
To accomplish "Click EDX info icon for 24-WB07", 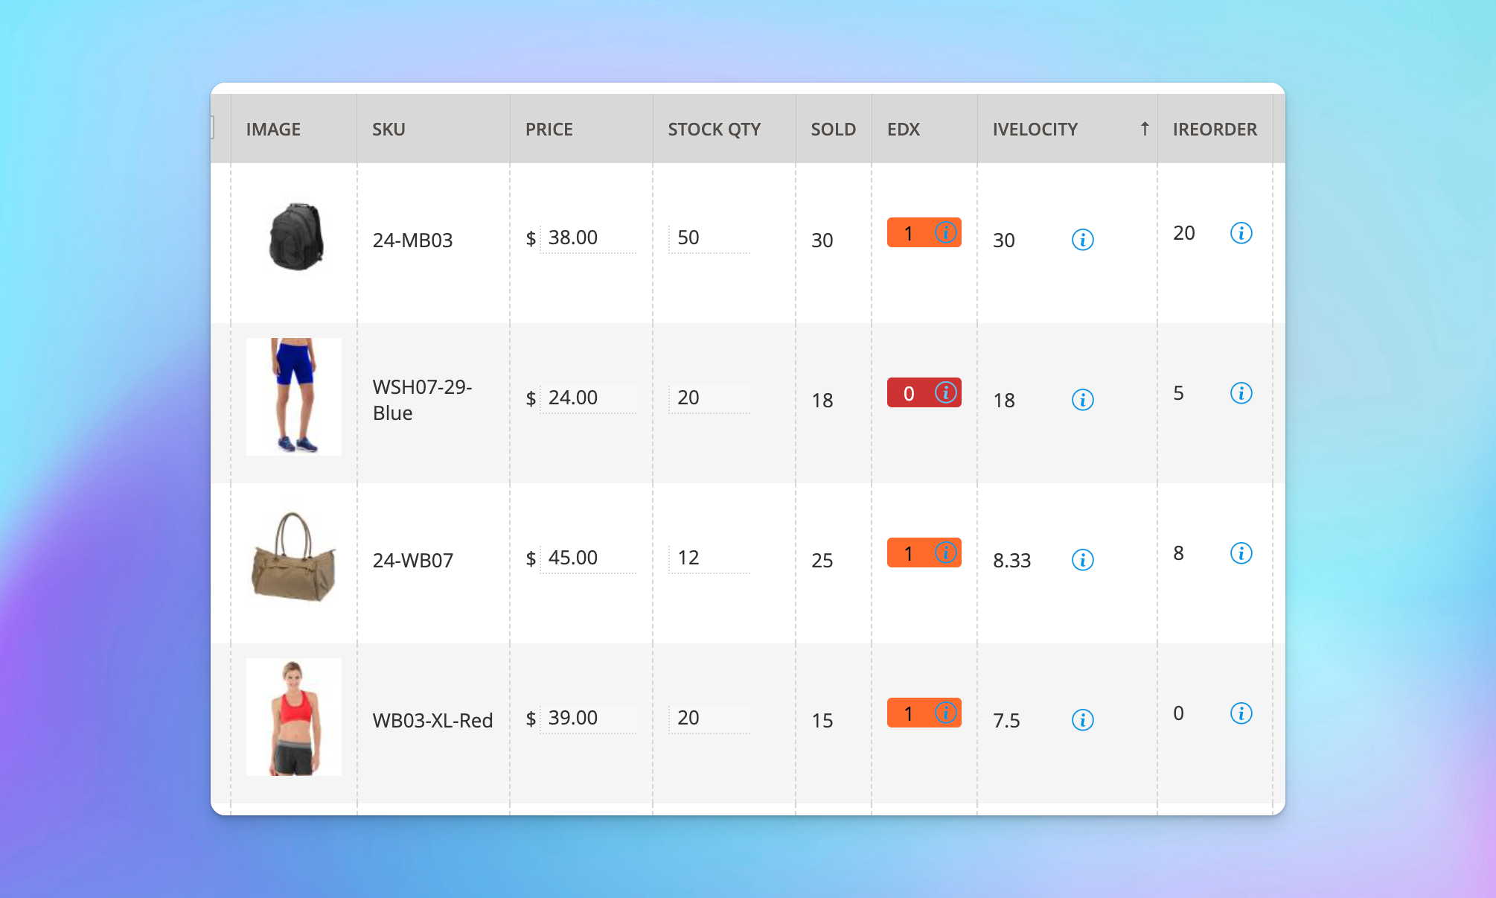I will (945, 553).
